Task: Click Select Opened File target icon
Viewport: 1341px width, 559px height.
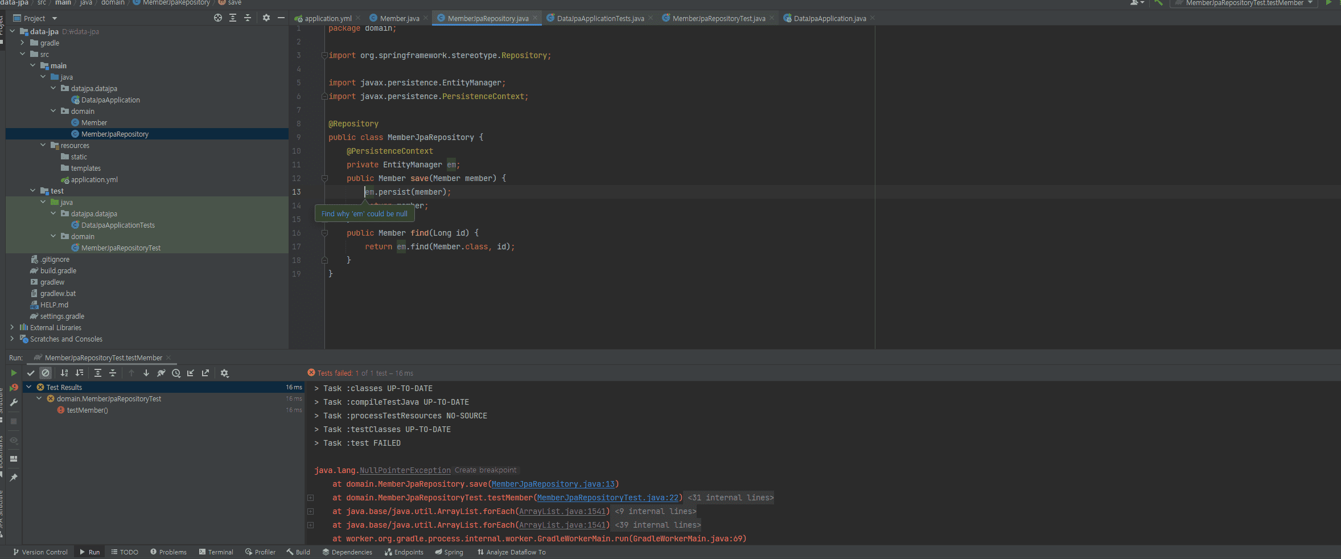Action: [218, 18]
